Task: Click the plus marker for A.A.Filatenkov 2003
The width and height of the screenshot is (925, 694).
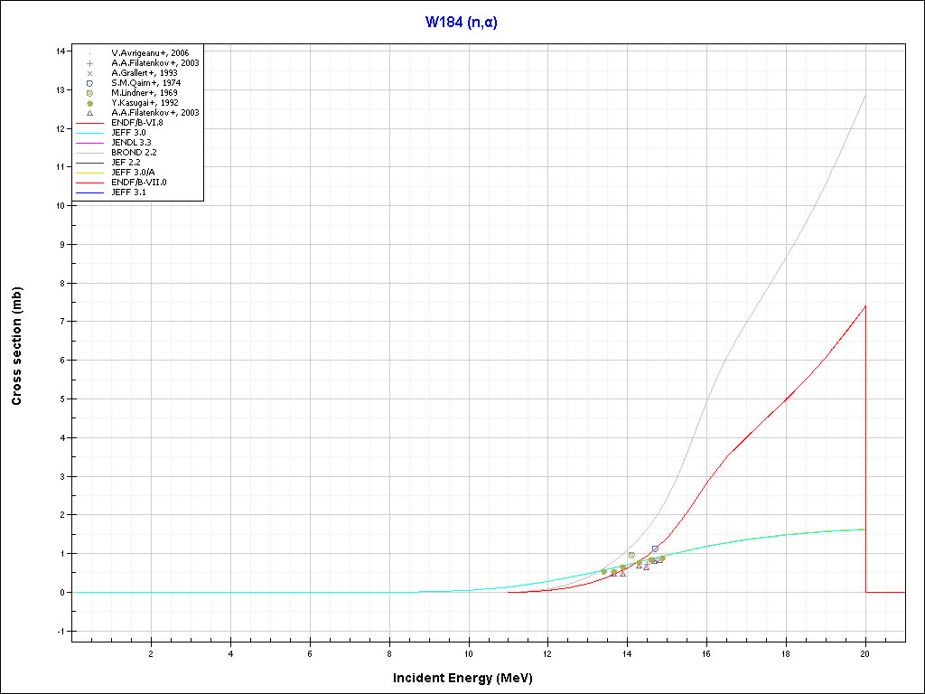Action: [90, 63]
